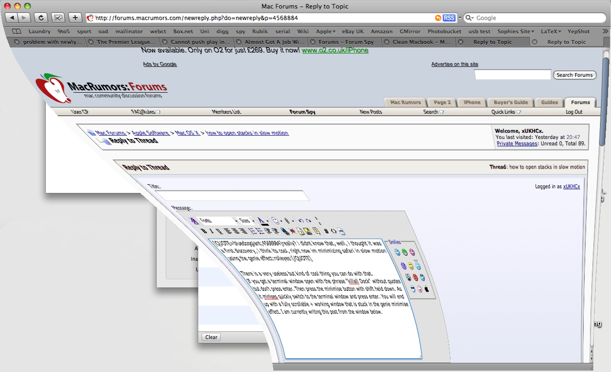Reload the page with Safari's refresh button
This screenshot has height=372, width=611.
click(x=41, y=18)
